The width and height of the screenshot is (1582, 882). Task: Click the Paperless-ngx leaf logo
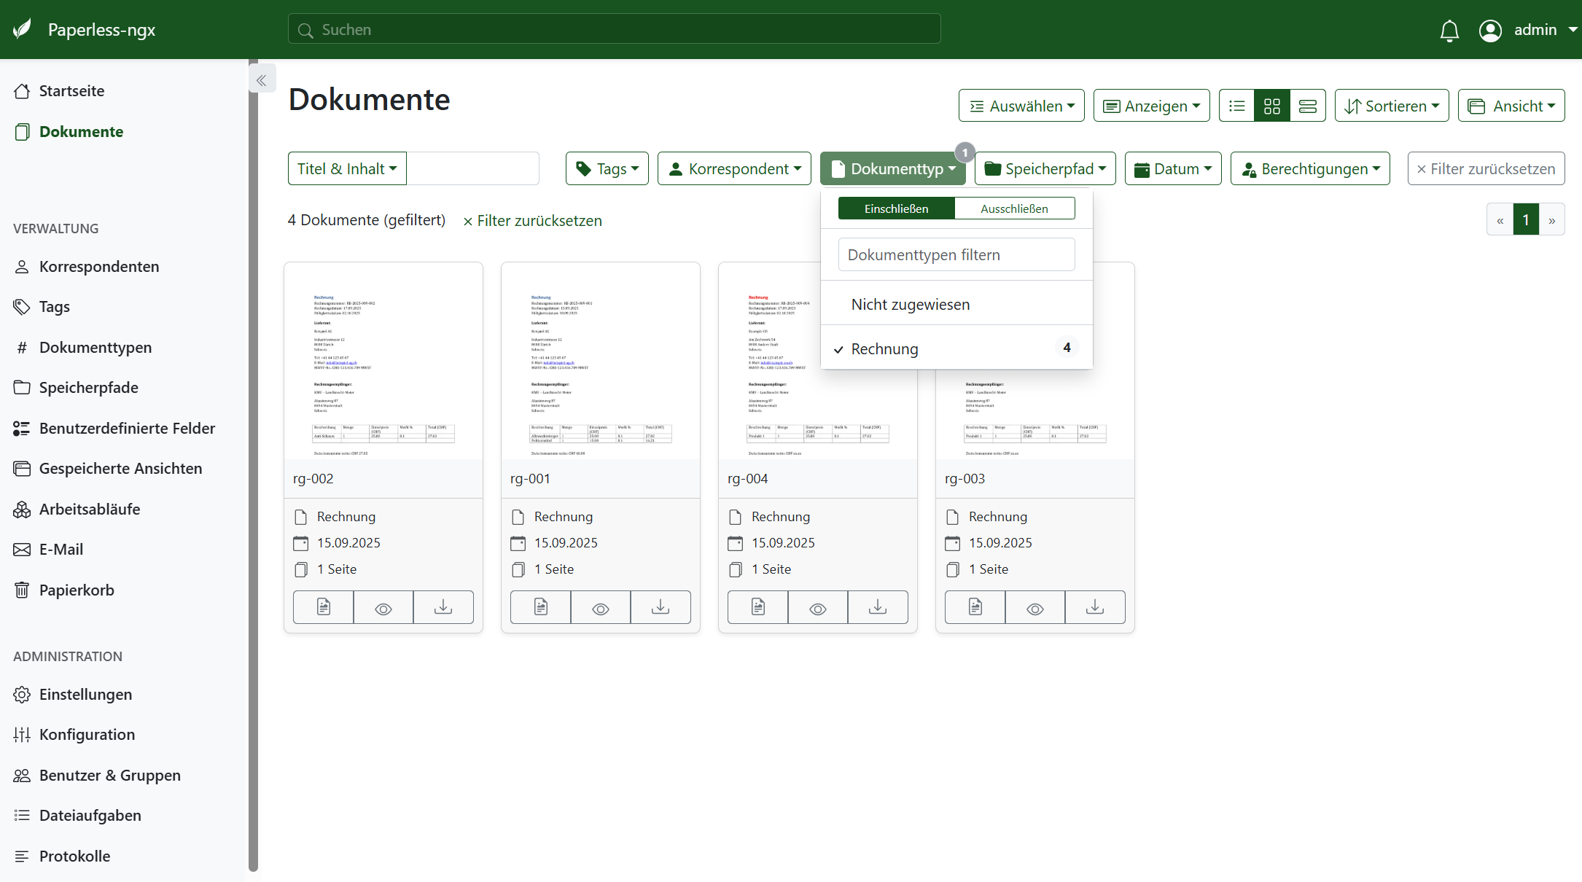click(23, 29)
